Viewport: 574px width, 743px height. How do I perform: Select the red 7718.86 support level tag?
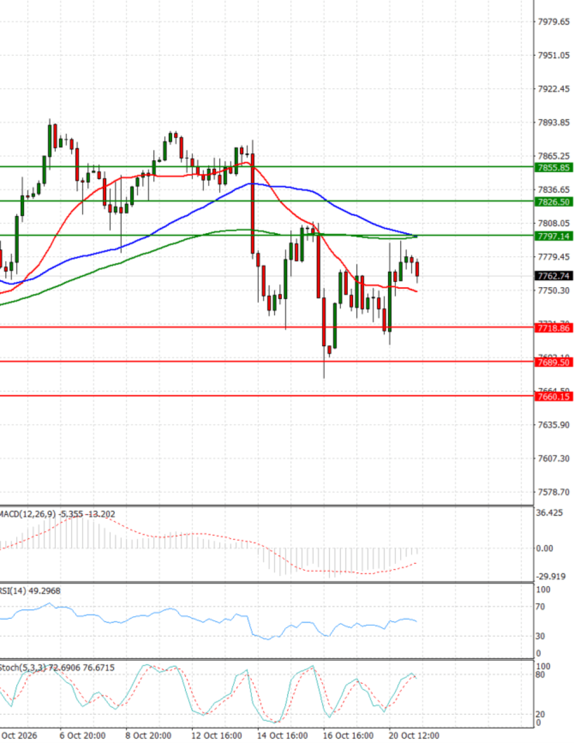click(x=553, y=328)
